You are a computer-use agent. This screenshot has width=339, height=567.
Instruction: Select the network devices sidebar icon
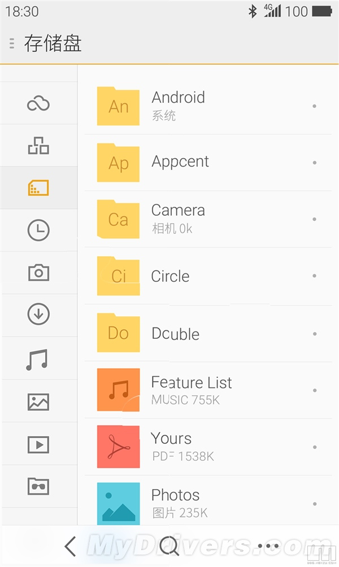[x=38, y=146]
